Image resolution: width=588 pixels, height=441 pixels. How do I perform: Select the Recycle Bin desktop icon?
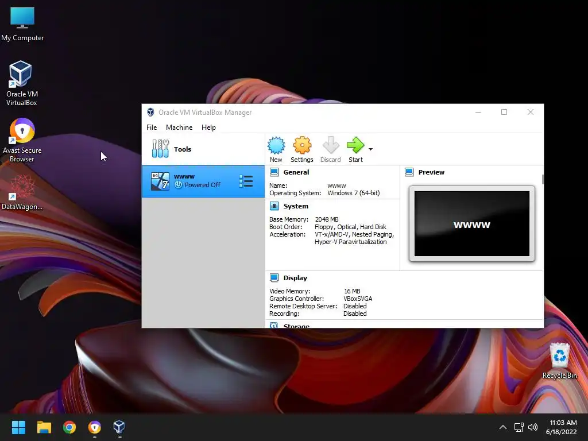tap(559, 361)
